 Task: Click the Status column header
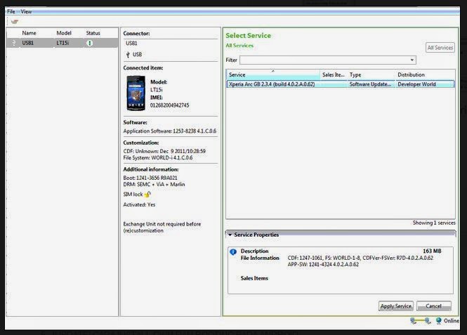[93, 33]
